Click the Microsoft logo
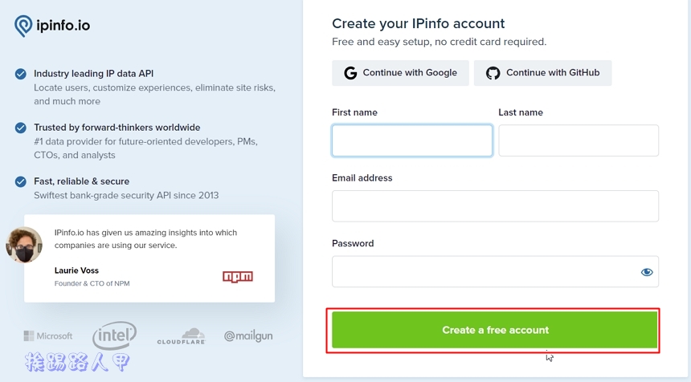This screenshot has width=691, height=382. (x=48, y=336)
